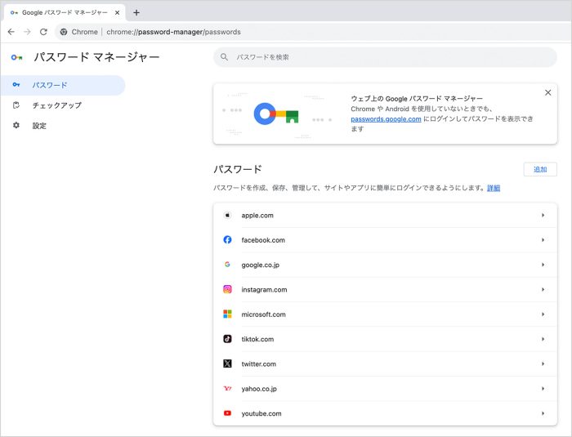Select the パスワード sidebar item

[50, 85]
